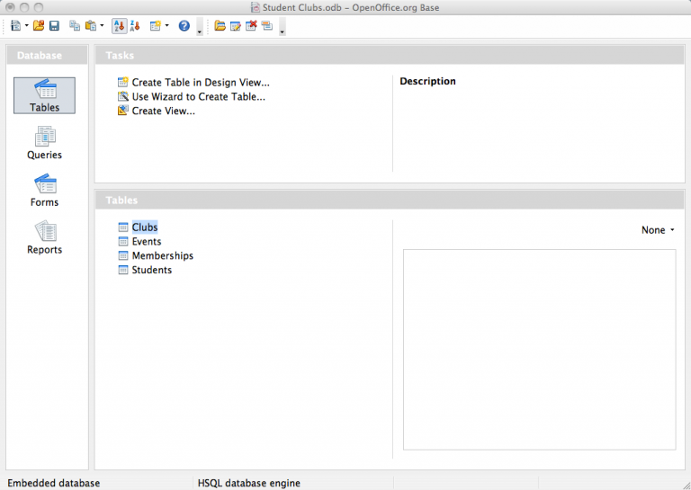The width and height of the screenshot is (691, 490).
Task: Expand the New document dropdown arrow
Action: pyautogui.click(x=26, y=26)
